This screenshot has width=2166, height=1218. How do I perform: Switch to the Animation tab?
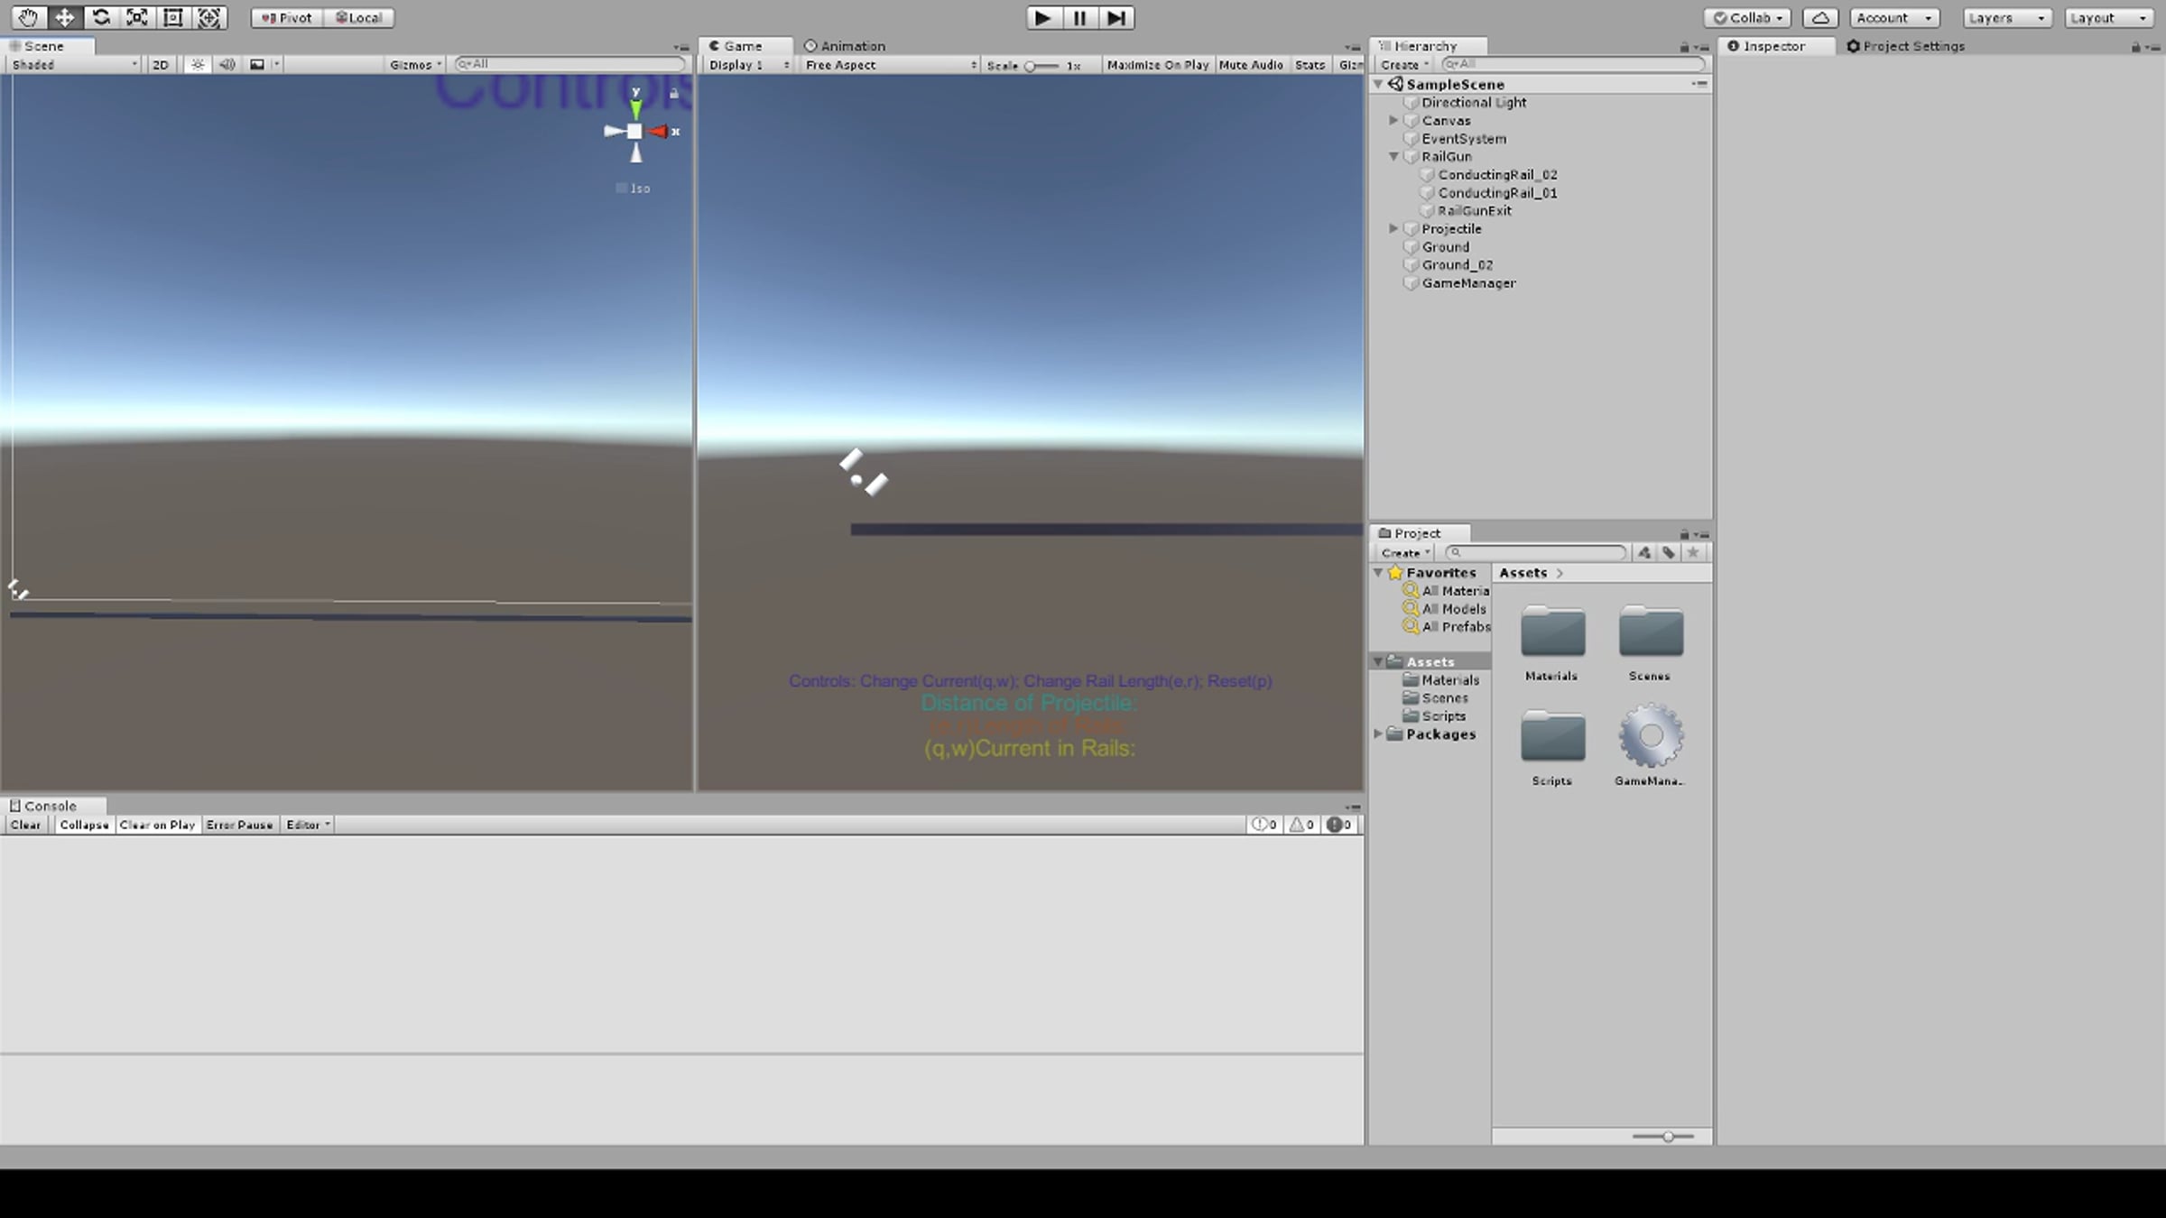point(845,46)
